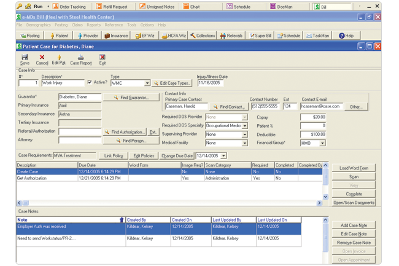Click the Edit Pat. icon
The height and width of the screenshot is (266, 399).
coord(59,60)
